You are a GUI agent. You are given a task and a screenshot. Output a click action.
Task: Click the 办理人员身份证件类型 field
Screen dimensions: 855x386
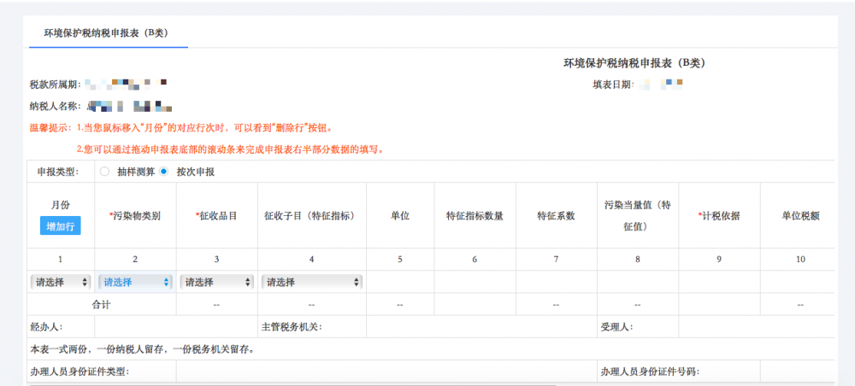385,371
